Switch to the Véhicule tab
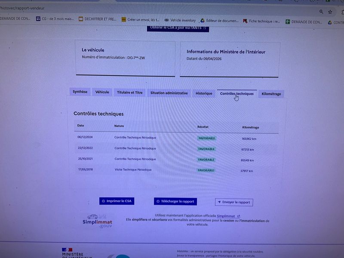This screenshot has width=344, height=258. (102, 92)
